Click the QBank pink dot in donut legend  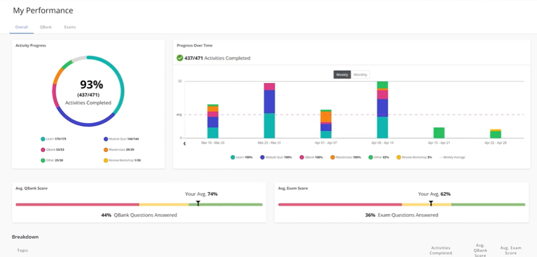(43, 149)
